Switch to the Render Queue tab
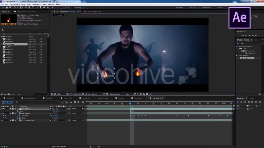Image resolution: width=264 pixels, height=148 pixels. [103, 98]
